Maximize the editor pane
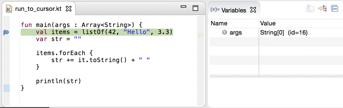The image size is (343, 108). [x=195, y=8]
